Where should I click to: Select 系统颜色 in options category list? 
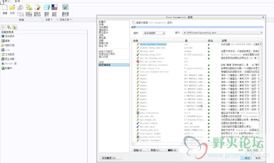(x=104, y=27)
